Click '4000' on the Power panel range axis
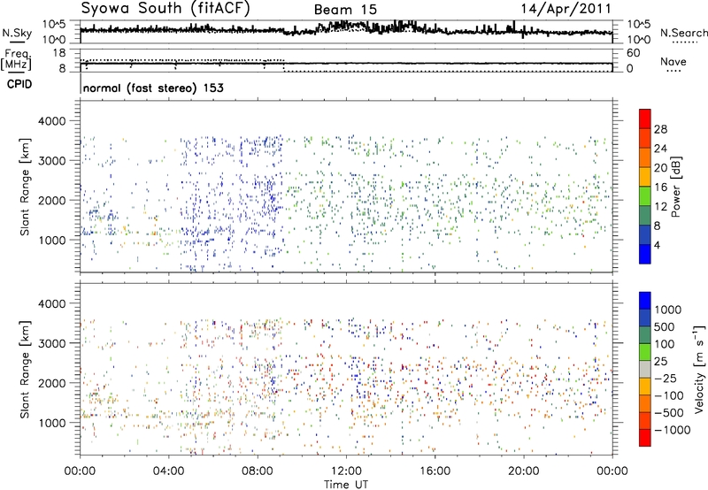This screenshot has height=490, width=708. click(51, 121)
